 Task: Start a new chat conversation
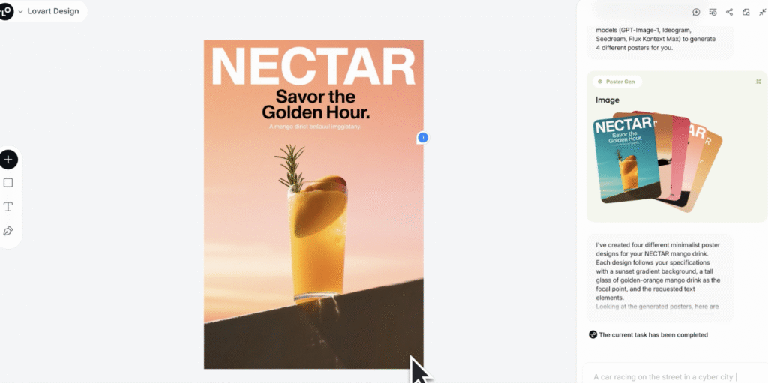696,12
